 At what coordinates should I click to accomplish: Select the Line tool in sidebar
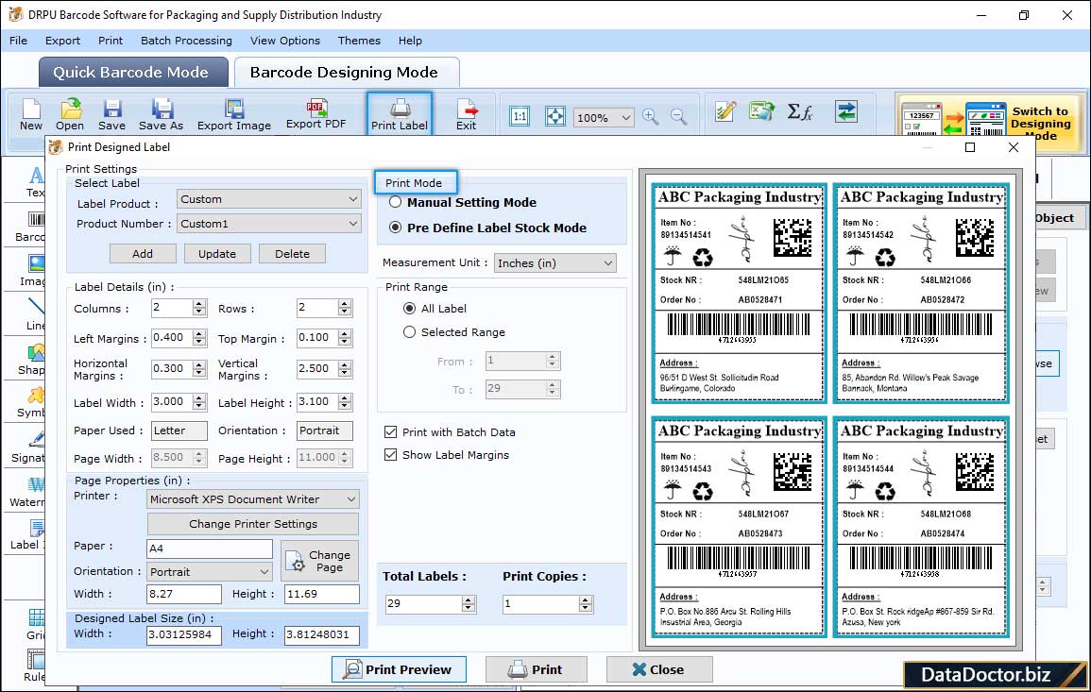click(35, 314)
